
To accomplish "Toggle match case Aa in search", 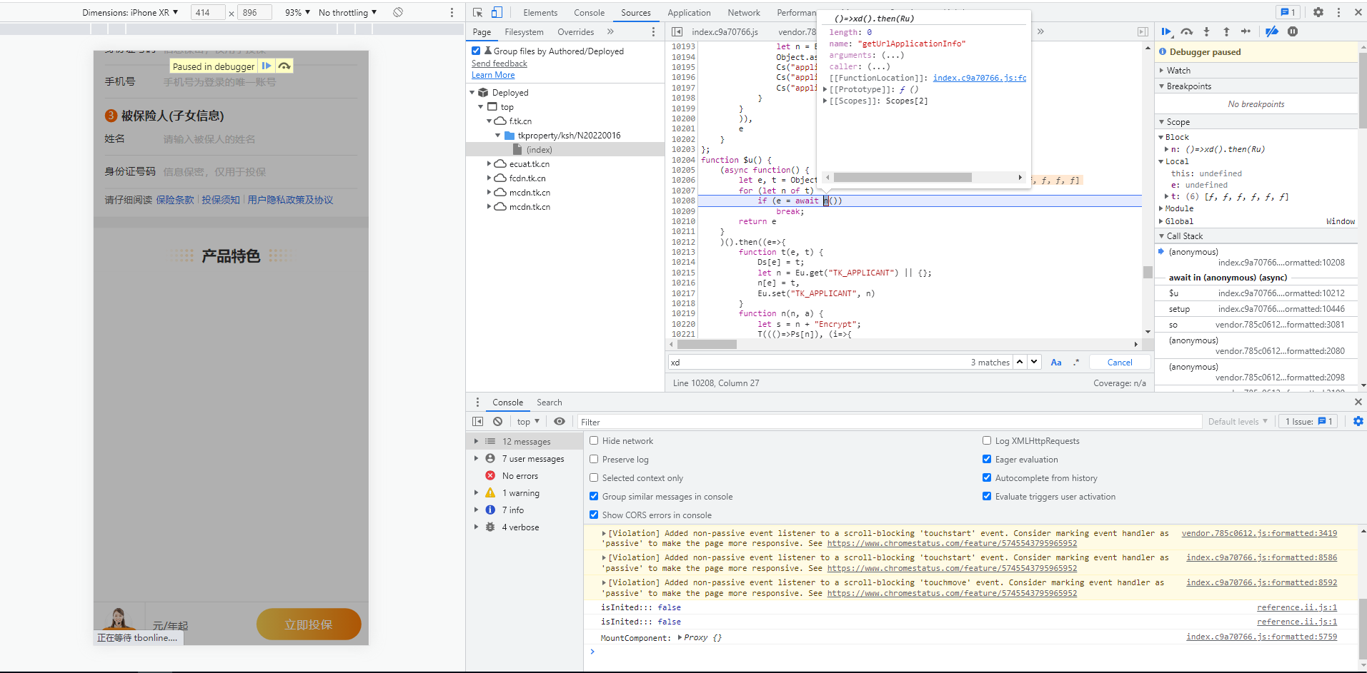I will (1056, 362).
